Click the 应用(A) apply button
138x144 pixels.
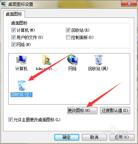pos(122,137)
